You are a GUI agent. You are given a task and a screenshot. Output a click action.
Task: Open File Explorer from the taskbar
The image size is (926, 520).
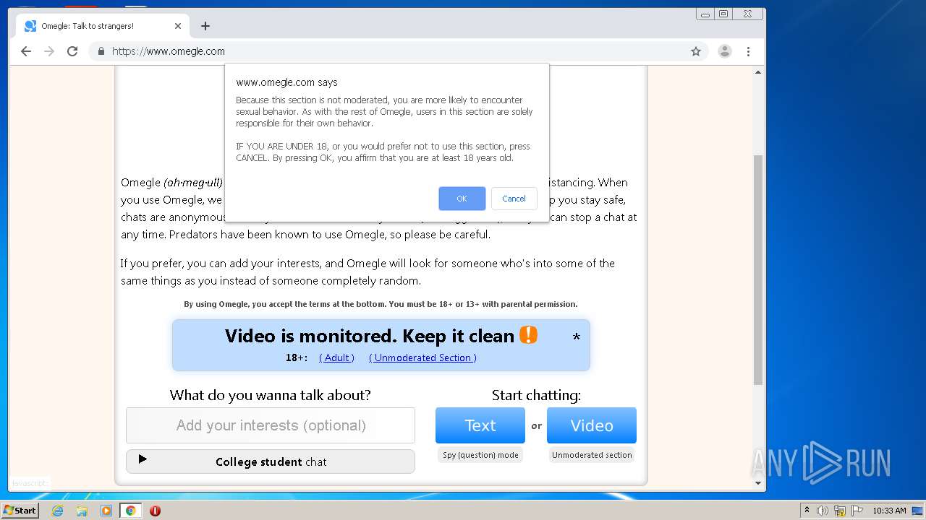click(x=82, y=511)
